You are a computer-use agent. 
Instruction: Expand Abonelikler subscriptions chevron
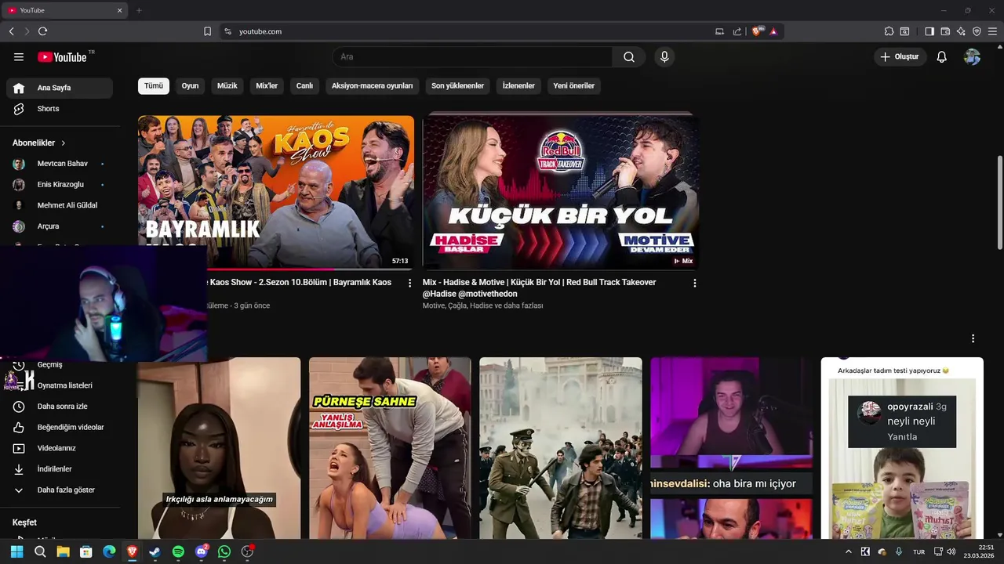pyautogui.click(x=64, y=143)
